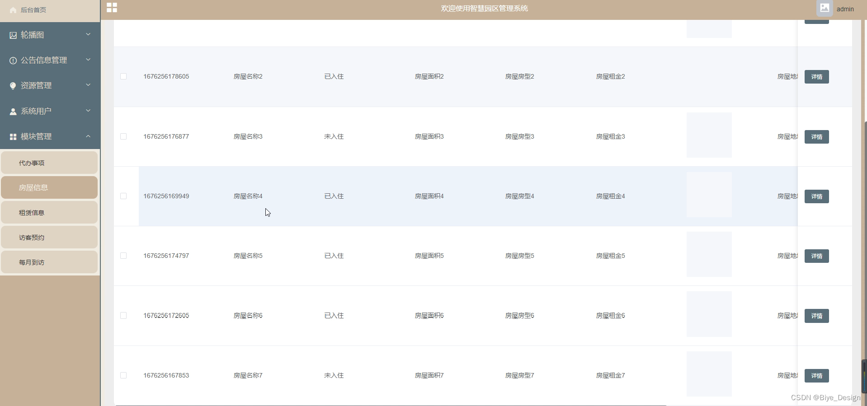Image resolution: width=867 pixels, height=406 pixels.
Task: Check the box for row 1676256169949
Action: tap(123, 196)
